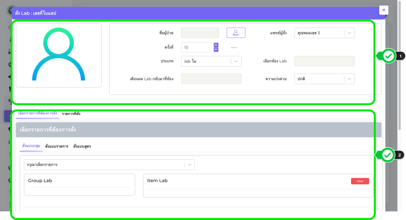This screenshot has height=220, width=406.
Task: Click the patient avatar placeholder image
Action: click(x=59, y=55)
